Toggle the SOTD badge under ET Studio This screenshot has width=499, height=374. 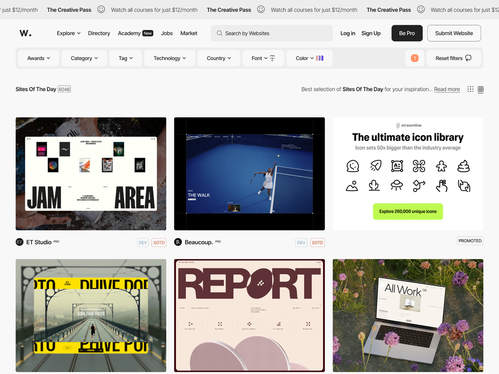click(x=158, y=243)
